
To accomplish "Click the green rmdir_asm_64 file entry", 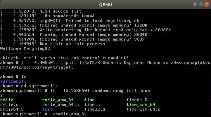I will tap(58, 100).
